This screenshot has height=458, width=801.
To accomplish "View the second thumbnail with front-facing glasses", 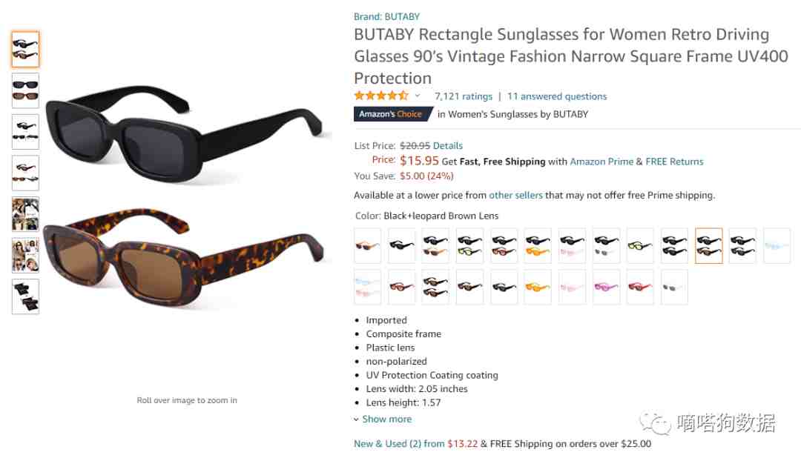I will point(25,90).
